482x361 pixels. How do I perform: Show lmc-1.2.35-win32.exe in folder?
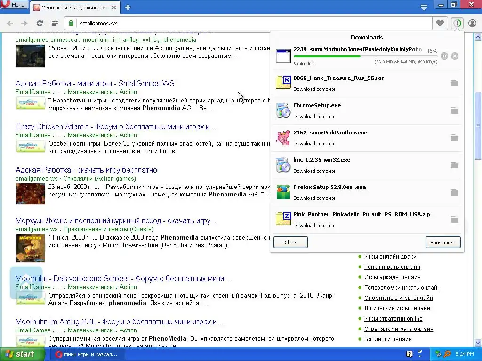pyautogui.click(x=455, y=165)
